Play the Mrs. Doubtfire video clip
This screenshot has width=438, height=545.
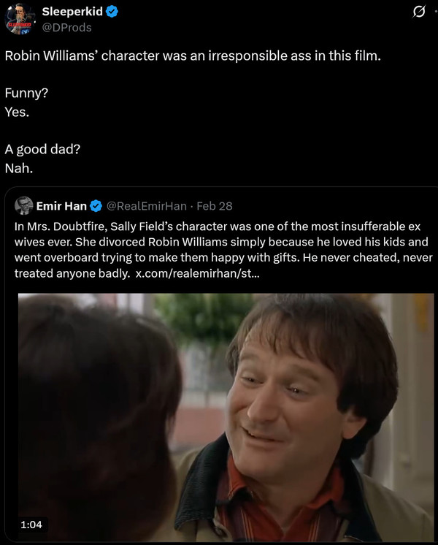[226, 417]
